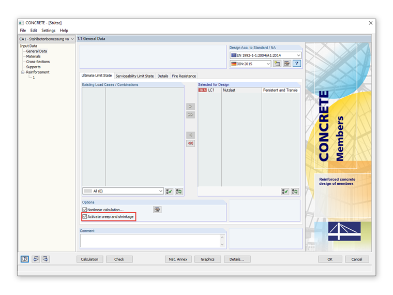Toggle the Nonlinear calculation checkbox
Image resolution: width=393 pixels, height=295 pixels.
[85, 210]
